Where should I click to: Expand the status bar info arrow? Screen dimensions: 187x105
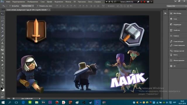coord(40,99)
